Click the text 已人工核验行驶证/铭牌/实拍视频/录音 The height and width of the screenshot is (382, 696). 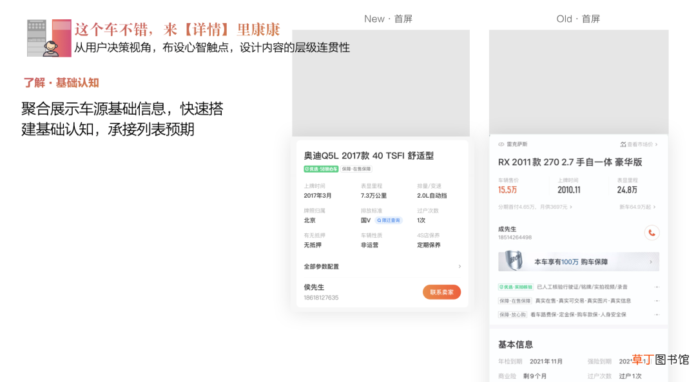[582, 287]
